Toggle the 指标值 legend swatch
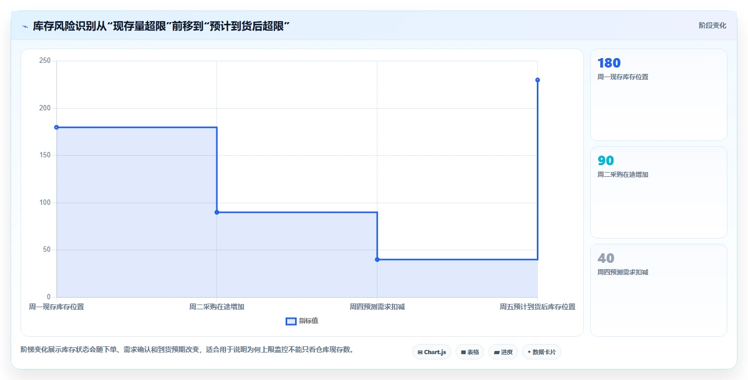Image resolution: width=748 pixels, height=380 pixels. click(291, 321)
